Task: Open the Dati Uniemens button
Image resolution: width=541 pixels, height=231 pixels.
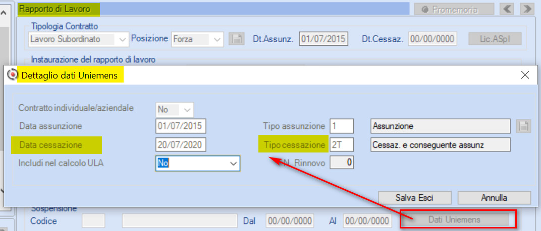Action: click(454, 219)
